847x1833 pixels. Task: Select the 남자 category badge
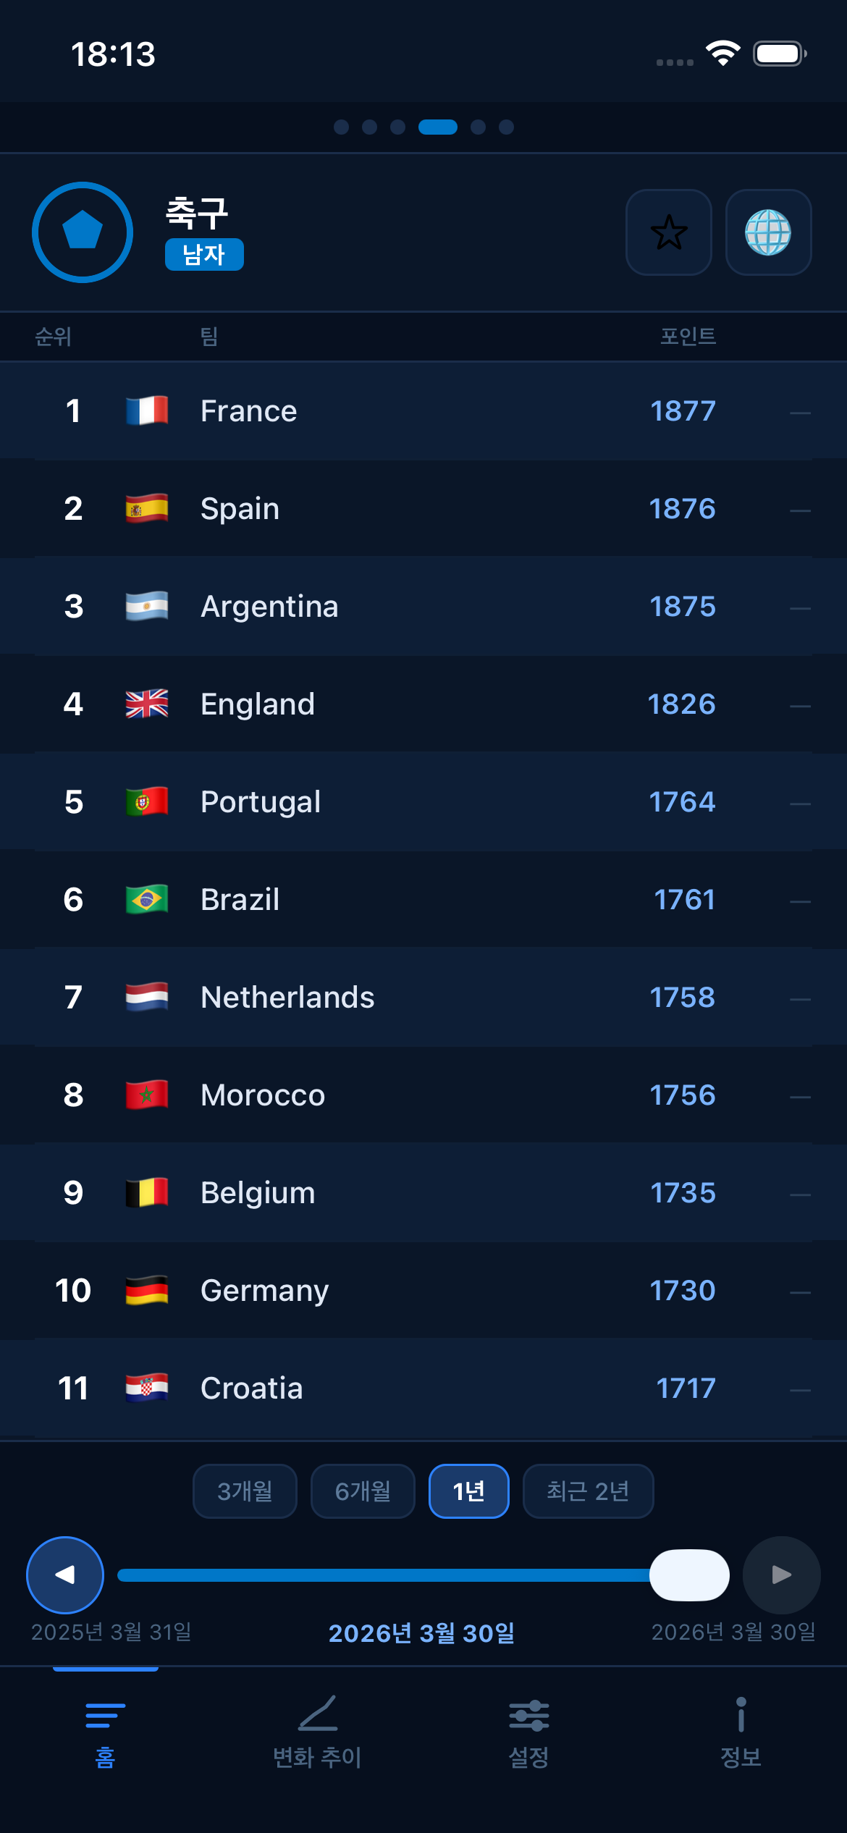pyautogui.click(x=203, y=254)
